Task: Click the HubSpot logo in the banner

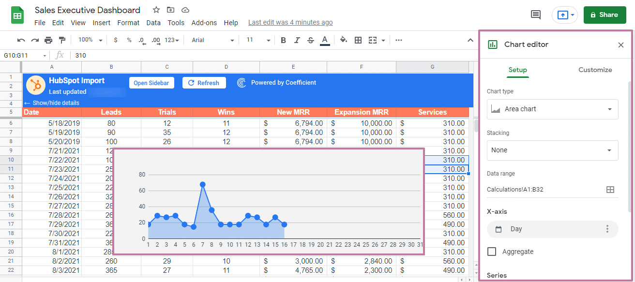Action: pyautogui.click(x=35, y=85)
